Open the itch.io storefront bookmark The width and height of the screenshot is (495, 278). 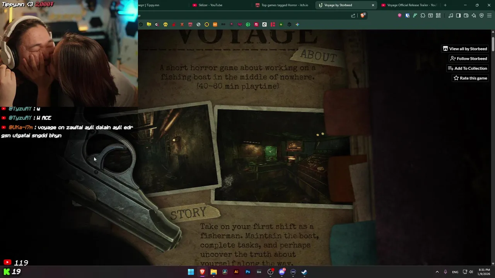tap(190, 24)
